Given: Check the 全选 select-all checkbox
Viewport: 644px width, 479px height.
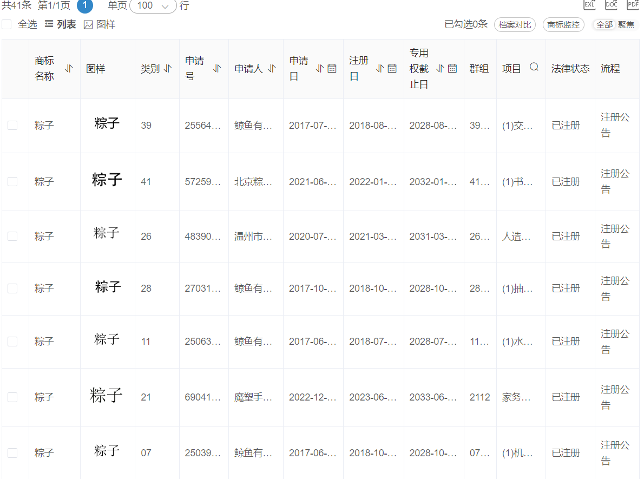Looking at the screenshot, I should click(x=7, y=24).
